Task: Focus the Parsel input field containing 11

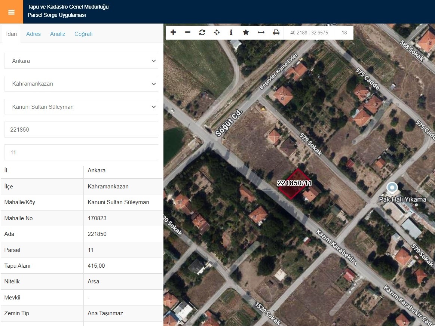Action: click(x=81, y=153)
